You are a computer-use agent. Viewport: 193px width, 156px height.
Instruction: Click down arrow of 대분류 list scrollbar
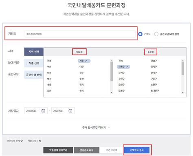pyautogui.click(x=112, y=92)
